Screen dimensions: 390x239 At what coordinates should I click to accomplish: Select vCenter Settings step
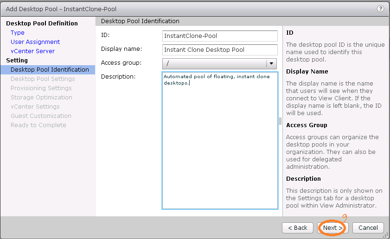[35, 107]
